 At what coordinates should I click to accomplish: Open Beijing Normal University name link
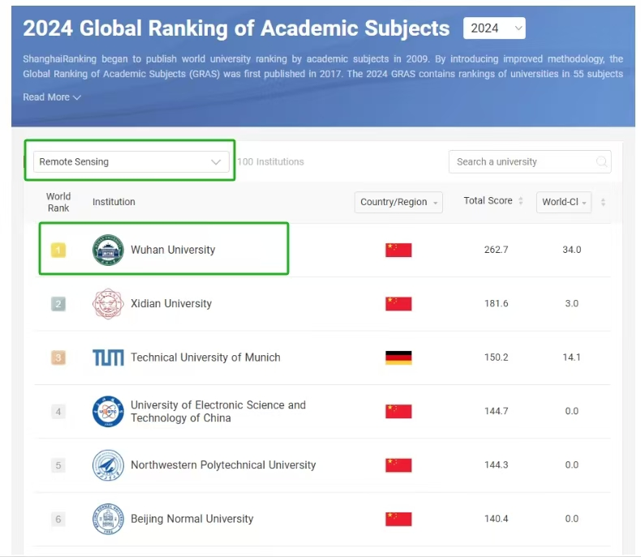tap(192, 519)
